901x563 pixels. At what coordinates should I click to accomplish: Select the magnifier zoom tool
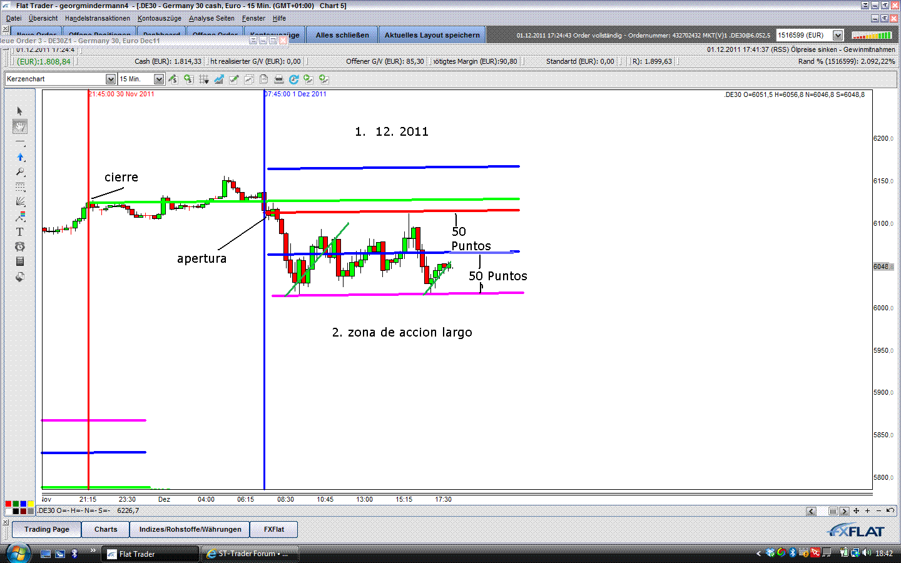coord(19,173)
